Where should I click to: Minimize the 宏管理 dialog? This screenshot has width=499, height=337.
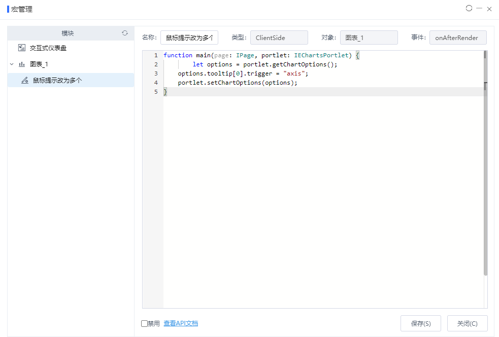479,8
